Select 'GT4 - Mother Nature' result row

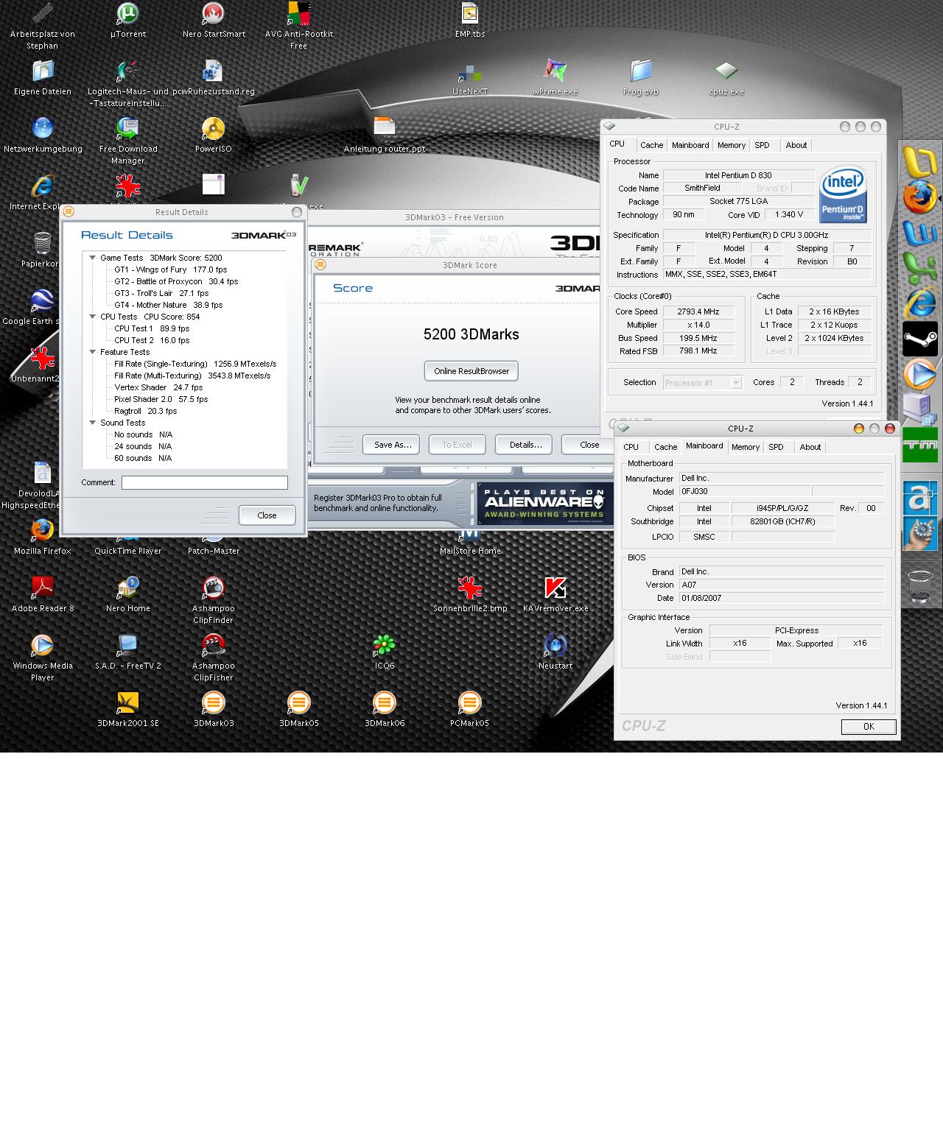click(x=168, y=305)
